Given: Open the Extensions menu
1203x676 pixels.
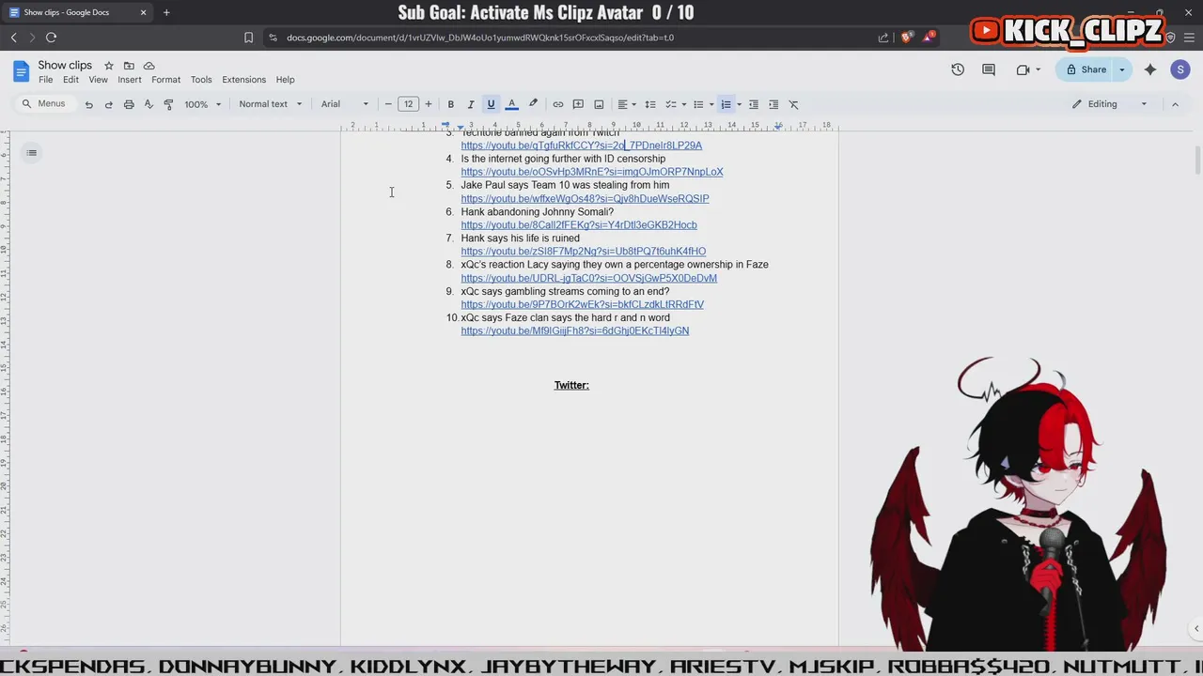Looking at the screenshot, I should 243,80.
